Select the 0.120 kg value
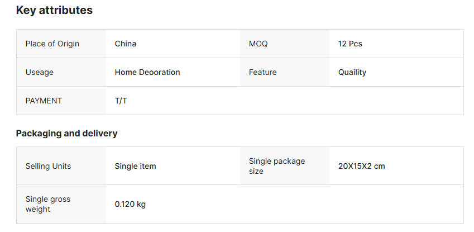This screenshot has width=474, height=232. point(130,204)
